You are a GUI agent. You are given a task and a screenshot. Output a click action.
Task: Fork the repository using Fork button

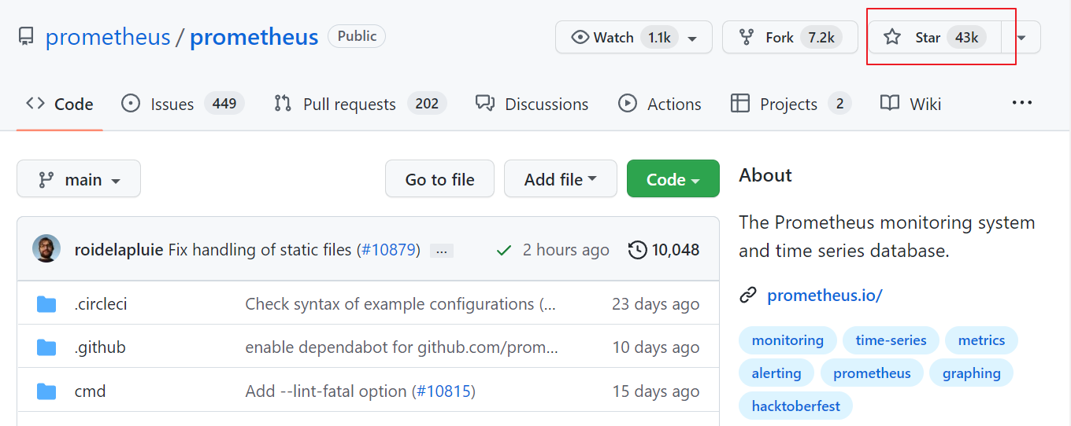790,37
